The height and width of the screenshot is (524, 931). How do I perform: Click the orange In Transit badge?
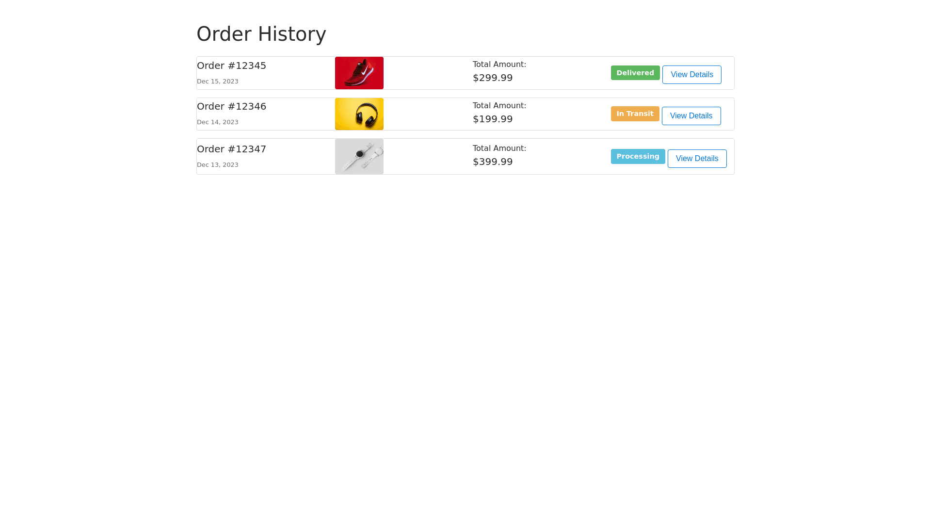coord(635,114)
